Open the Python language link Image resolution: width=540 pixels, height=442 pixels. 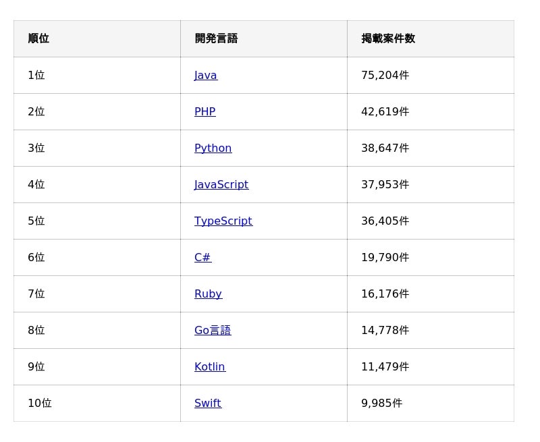pyautogui.click(x=213, y=148)
